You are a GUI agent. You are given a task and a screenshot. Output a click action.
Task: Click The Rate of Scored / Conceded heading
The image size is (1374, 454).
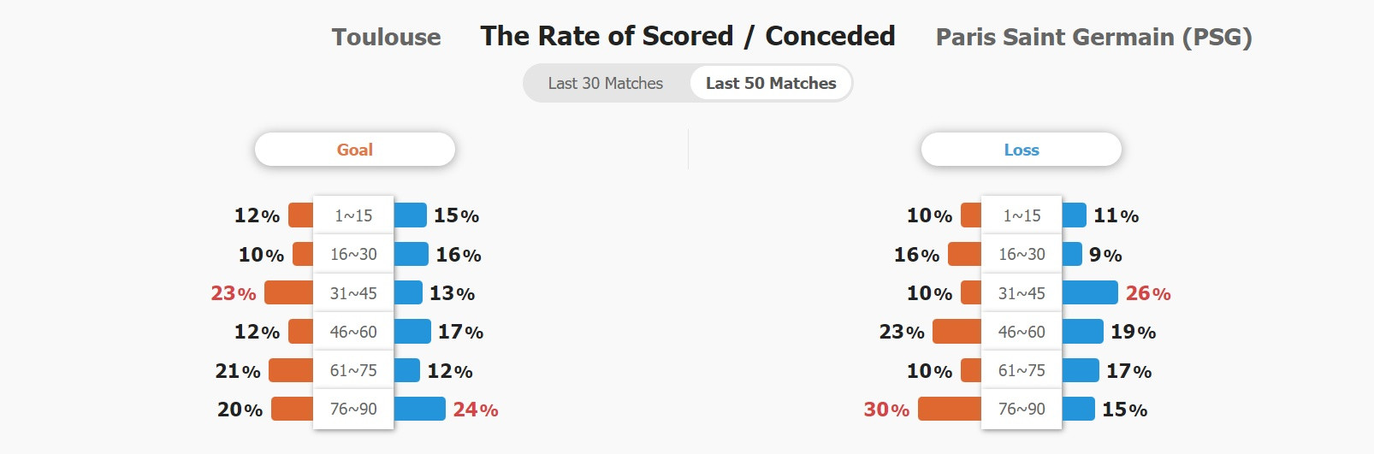[688, 36]
